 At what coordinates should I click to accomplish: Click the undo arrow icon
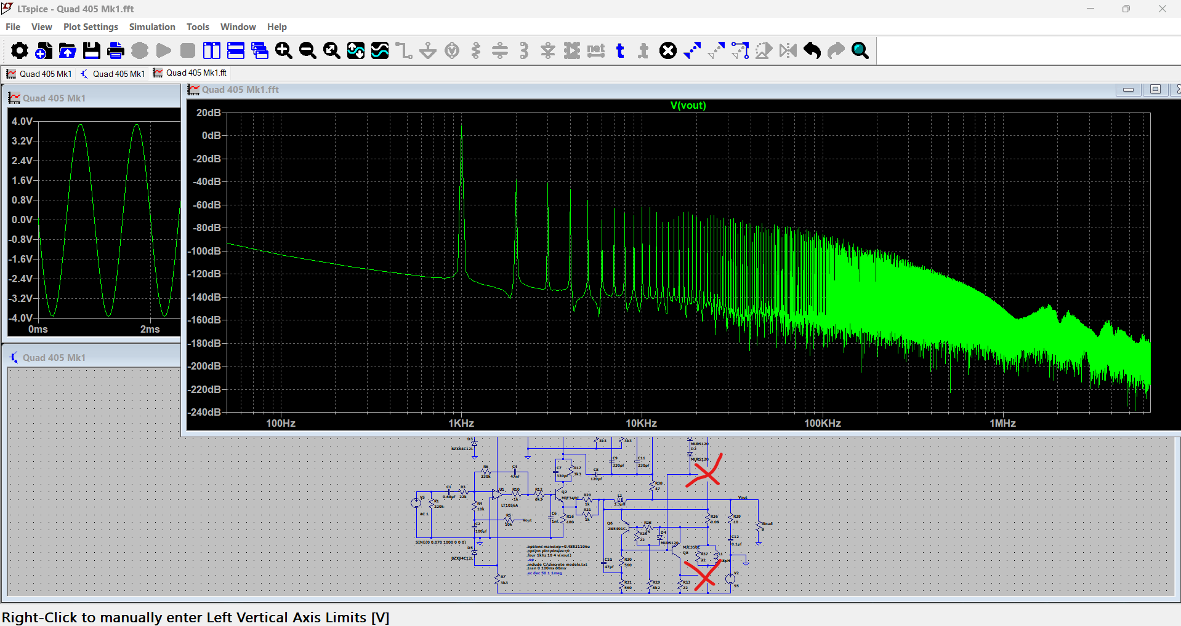tap(812, 50)
